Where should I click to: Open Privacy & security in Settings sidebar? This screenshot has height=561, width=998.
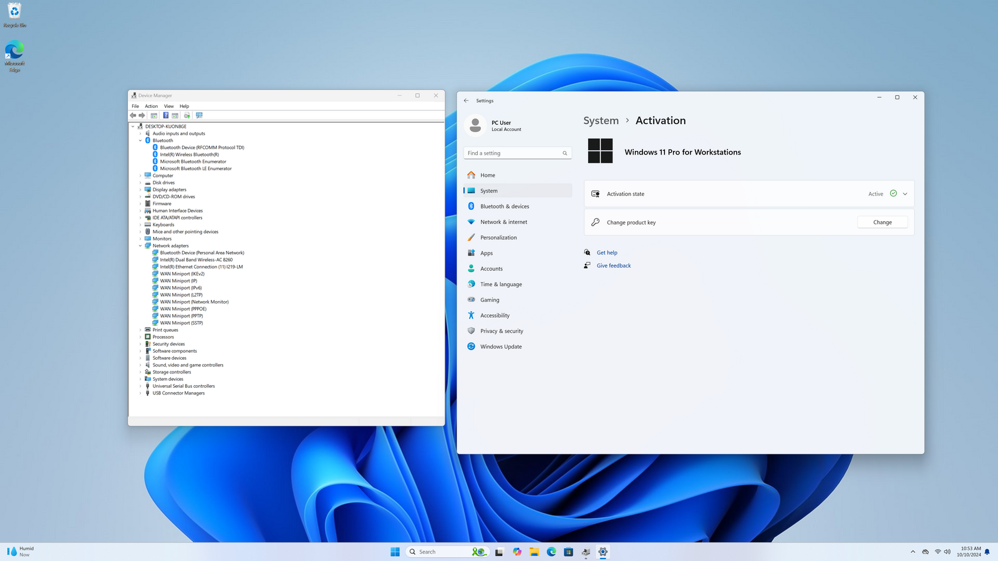518,331
